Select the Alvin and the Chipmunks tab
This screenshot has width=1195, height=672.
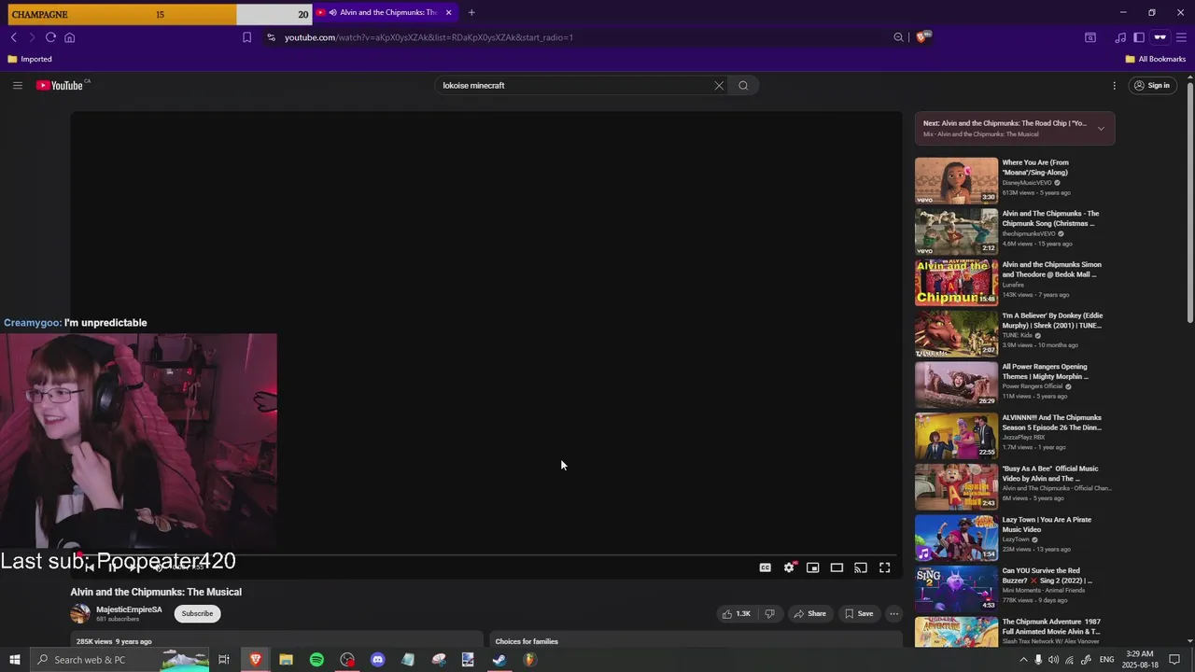pyautogui.click(x=385, y=12)
